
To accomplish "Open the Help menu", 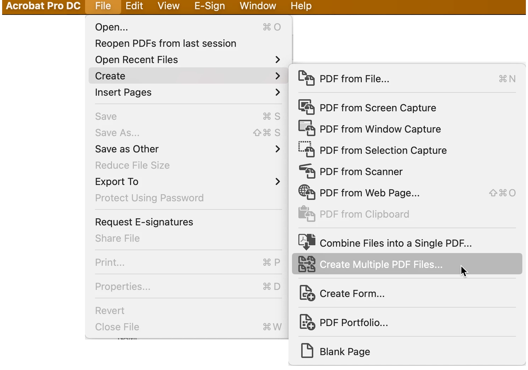I will pos(301,6).
